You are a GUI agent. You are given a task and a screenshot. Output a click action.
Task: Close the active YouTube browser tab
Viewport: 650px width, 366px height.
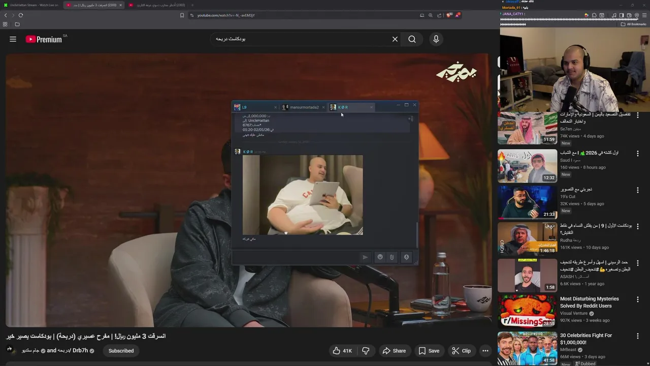click(x=120, y=5)
